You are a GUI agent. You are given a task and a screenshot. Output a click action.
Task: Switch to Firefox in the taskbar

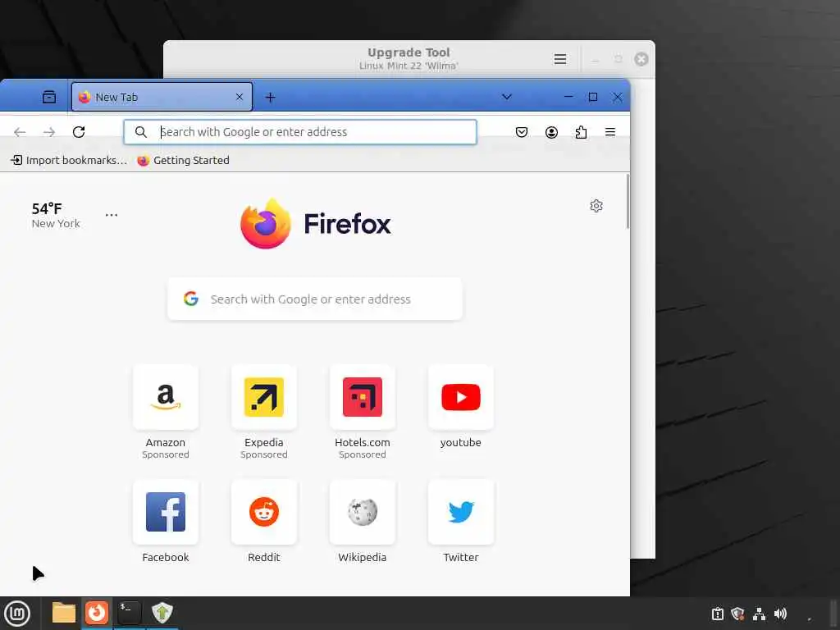[x=97, y=613]
